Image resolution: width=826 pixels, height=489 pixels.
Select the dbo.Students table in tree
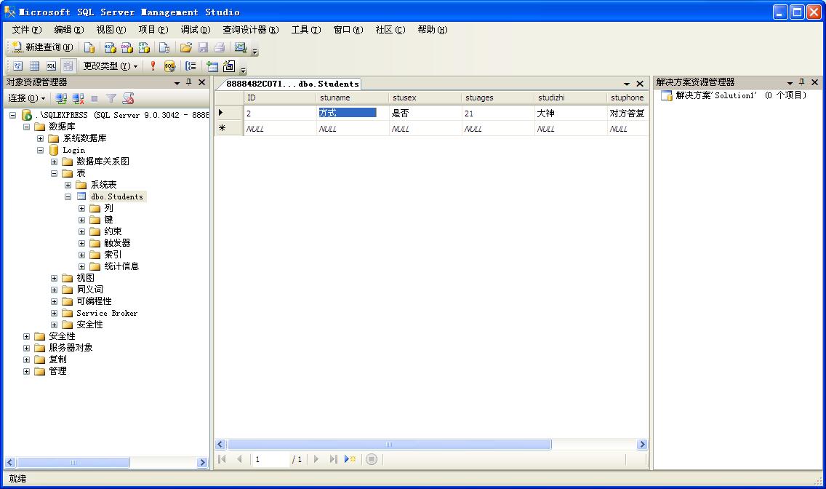coord(116,196)
